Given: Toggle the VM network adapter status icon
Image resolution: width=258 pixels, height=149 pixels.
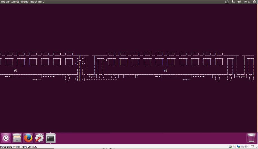Looking at the screenshot, I should [x=238, y=147].
